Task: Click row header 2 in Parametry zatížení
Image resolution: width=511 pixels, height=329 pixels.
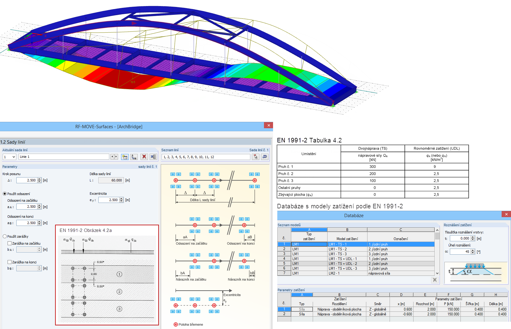Action: (x=284, y=314)
